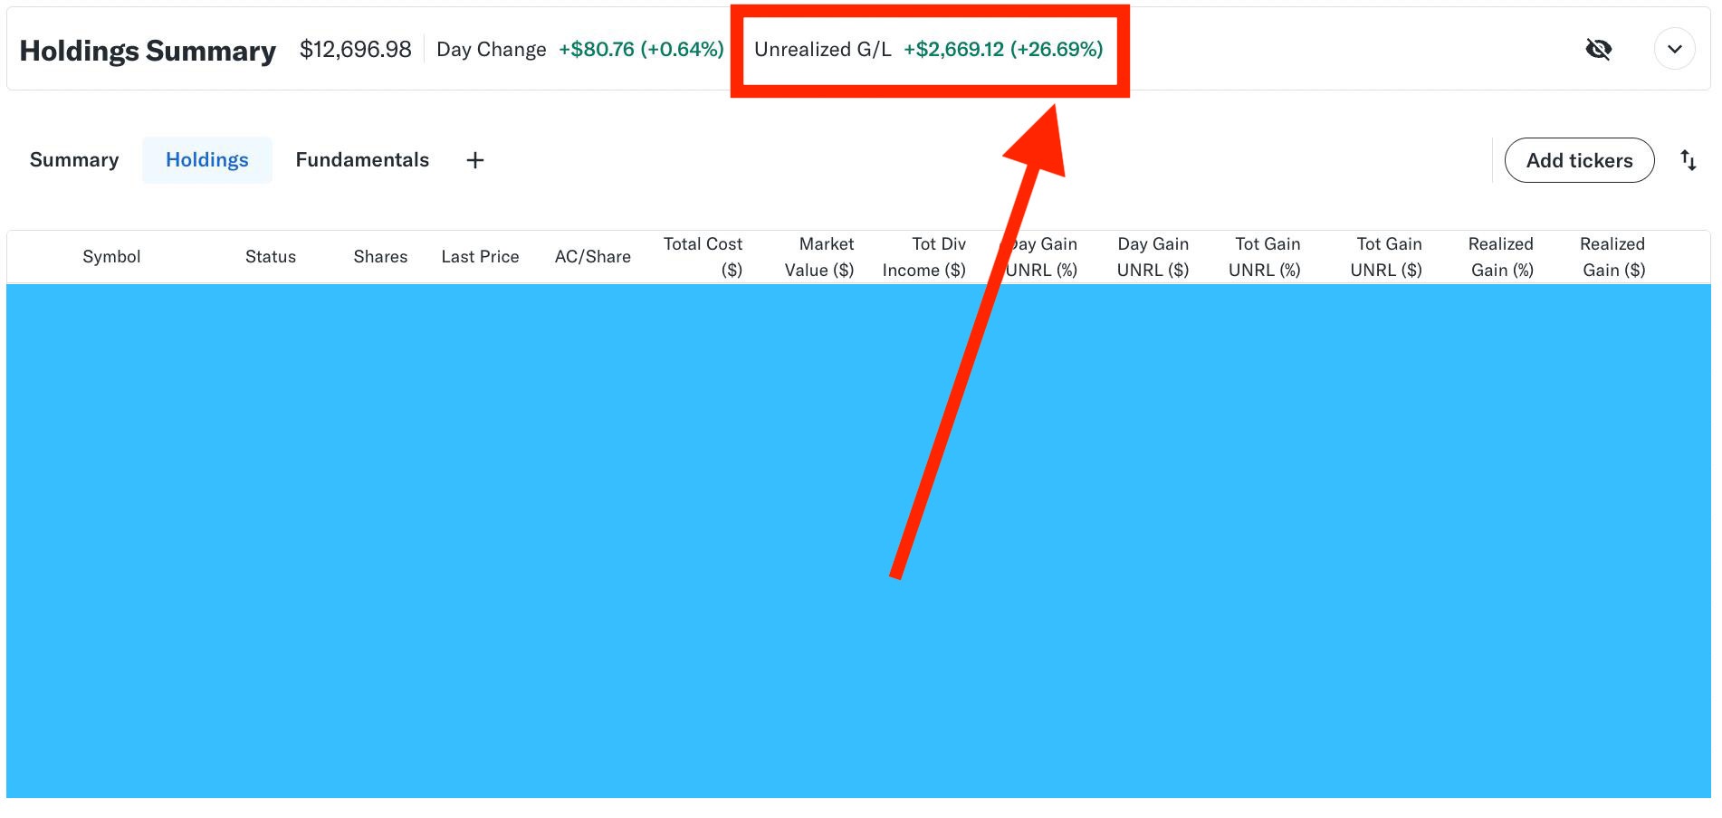The width and height of the screenshot is (1722, 818).
Task: Sort by Realized Gain (%) column
Action: coord(1500,257)
